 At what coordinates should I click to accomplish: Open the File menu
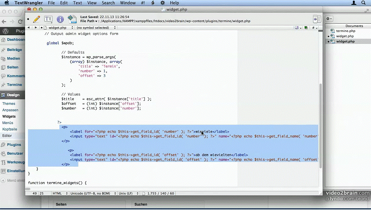pyautogui.click(x=51, y=3)
